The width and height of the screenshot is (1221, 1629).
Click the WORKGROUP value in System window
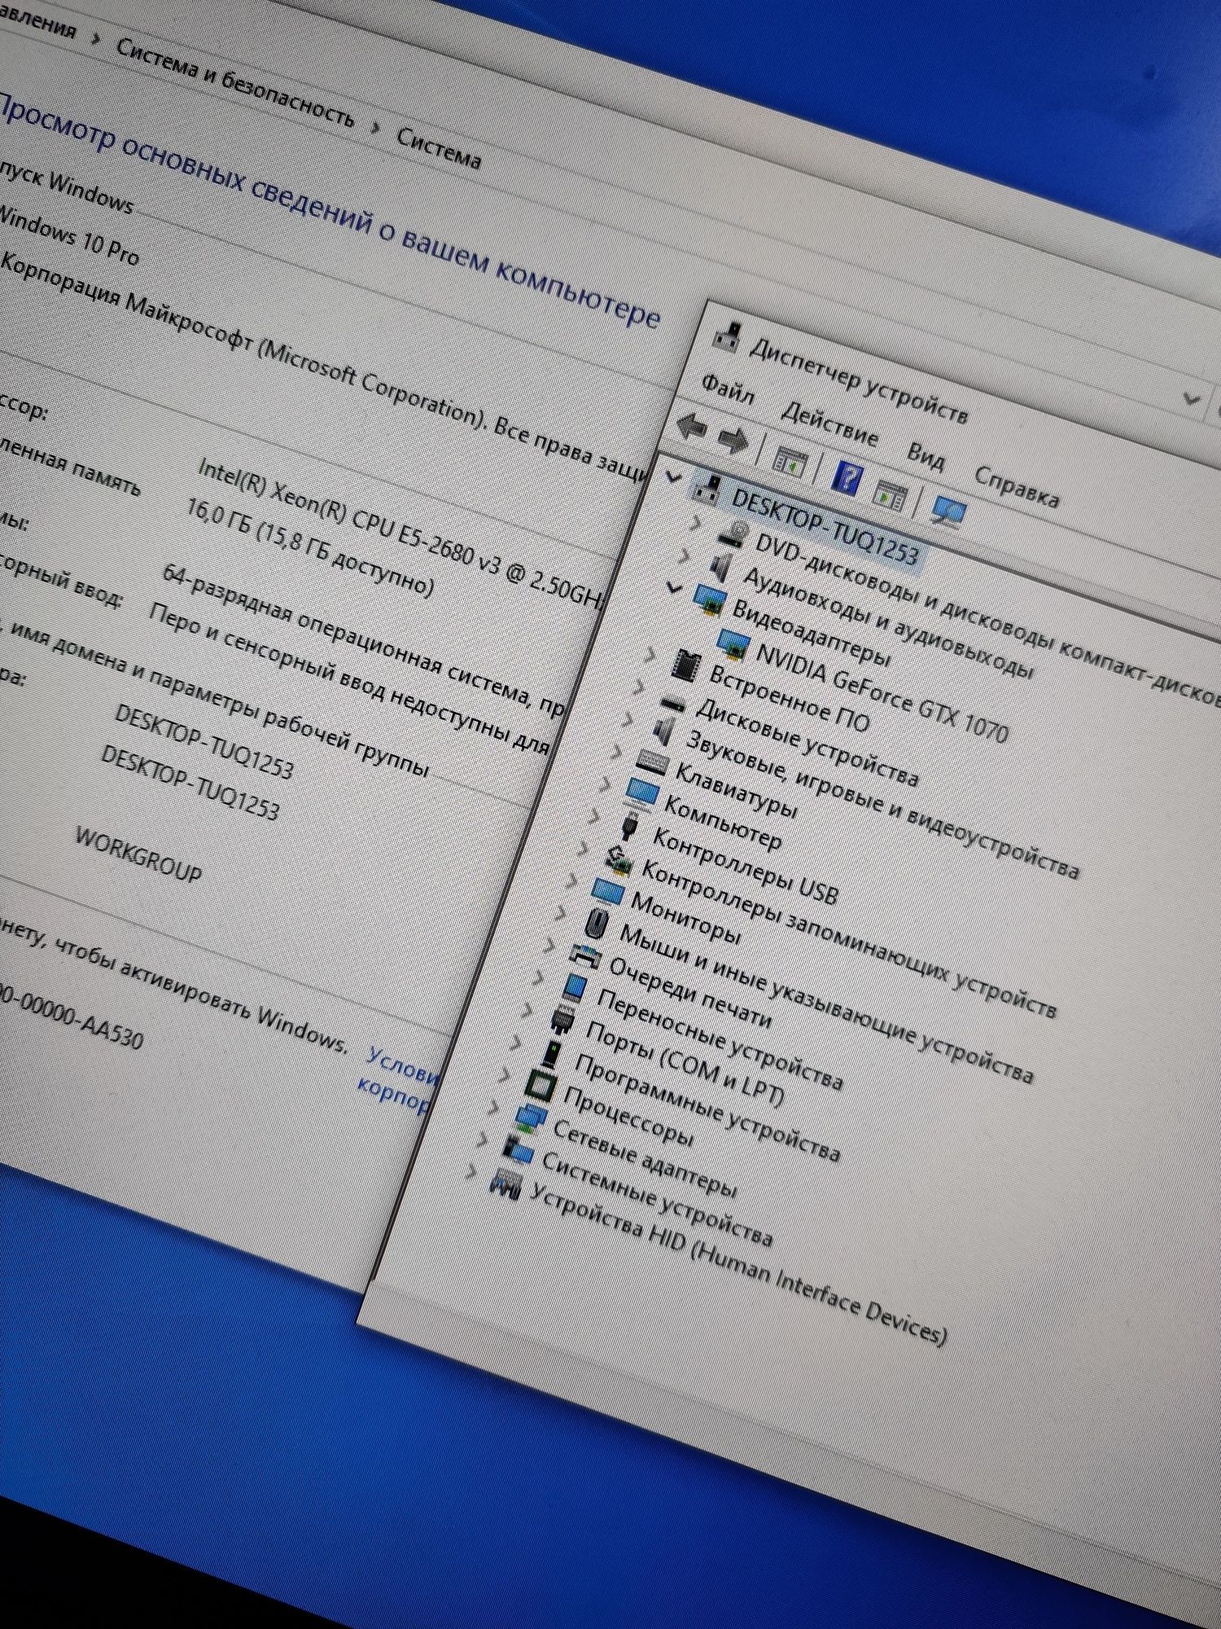click(x=139, y=854)
